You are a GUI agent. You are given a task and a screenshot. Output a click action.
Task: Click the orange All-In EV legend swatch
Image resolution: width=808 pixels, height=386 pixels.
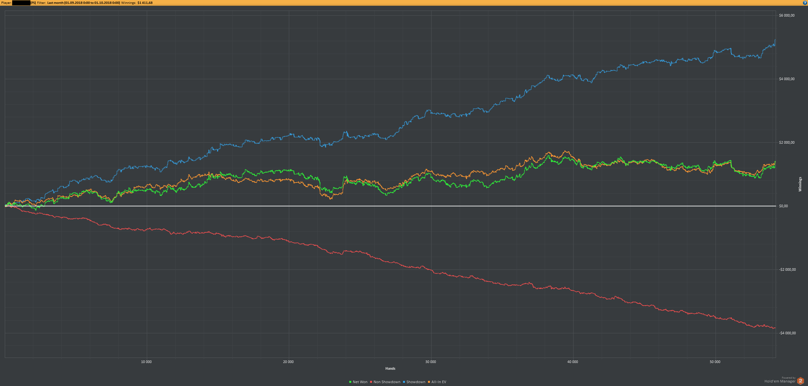[x=429, y=382]
